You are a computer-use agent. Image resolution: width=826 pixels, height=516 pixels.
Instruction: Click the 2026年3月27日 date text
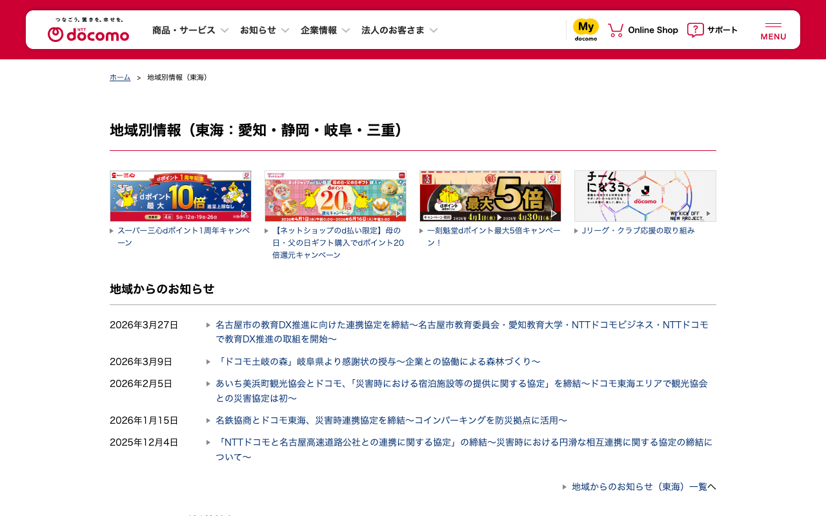144,324
